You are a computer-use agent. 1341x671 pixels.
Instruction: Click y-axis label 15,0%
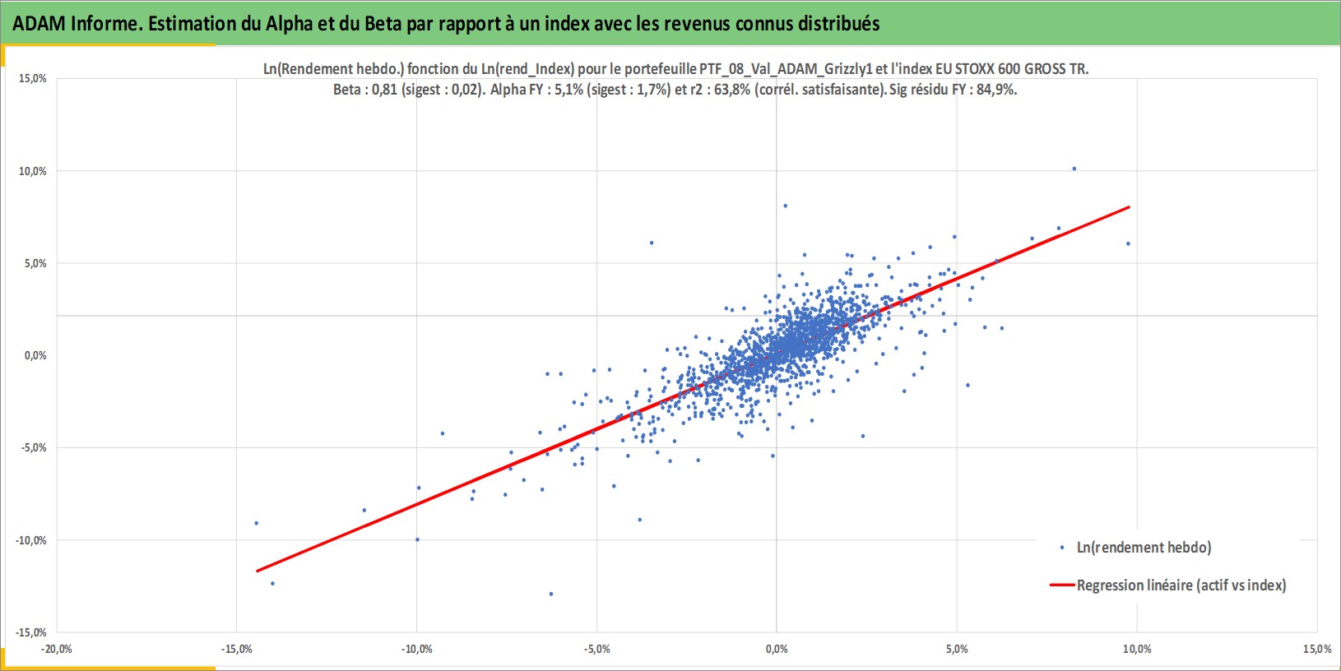(x=33, y=78)
